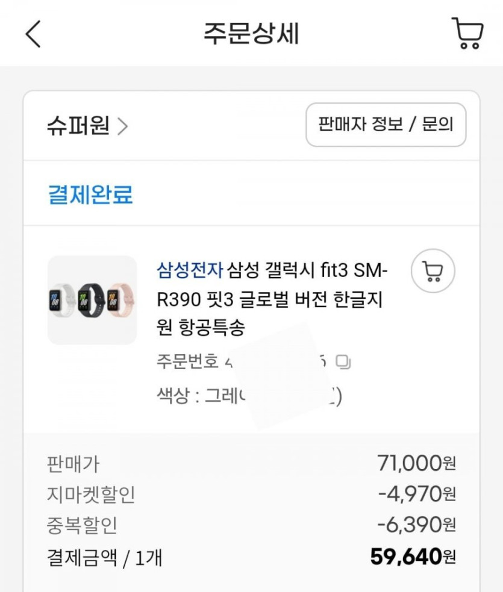Tap the 중복할인 label
The height and width of the screenshot is (592, 503).
[82, 526]
